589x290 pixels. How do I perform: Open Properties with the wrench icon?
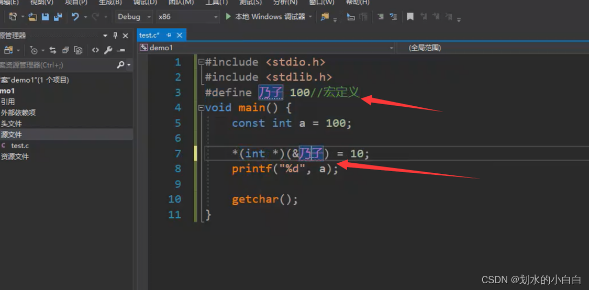click(x=108, y=50)
